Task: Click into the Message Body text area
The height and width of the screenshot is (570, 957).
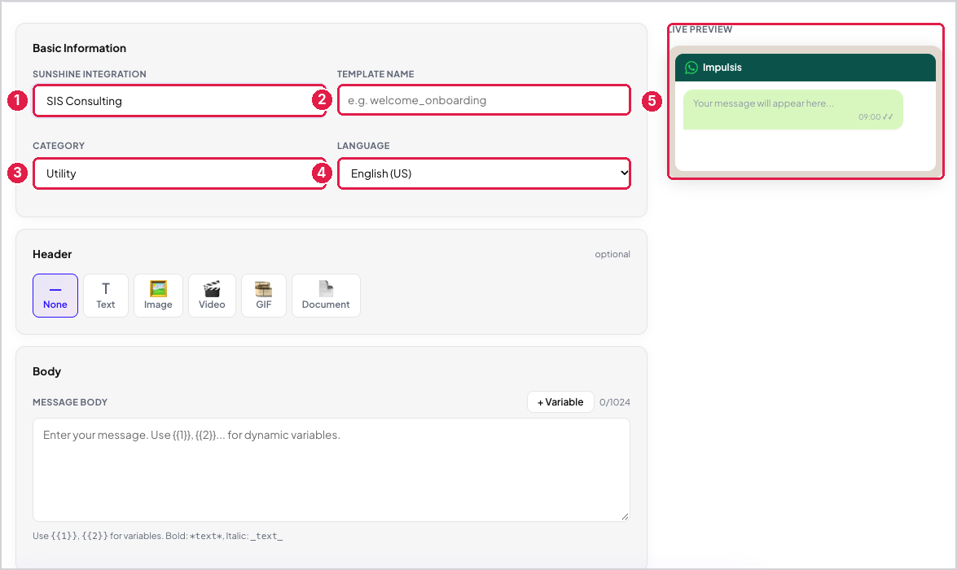Action: tap(331, 470)
